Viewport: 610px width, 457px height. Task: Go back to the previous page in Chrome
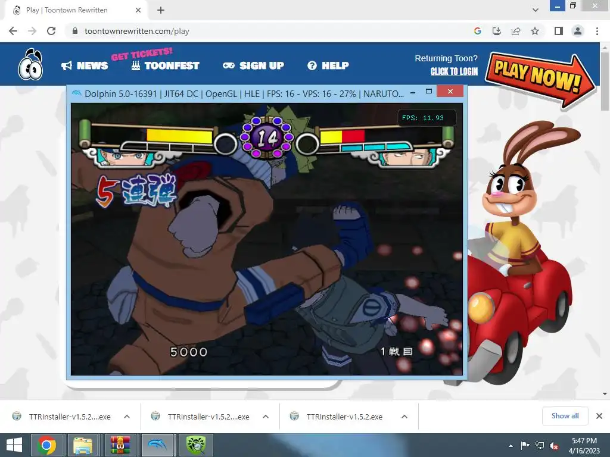[13, 31]
